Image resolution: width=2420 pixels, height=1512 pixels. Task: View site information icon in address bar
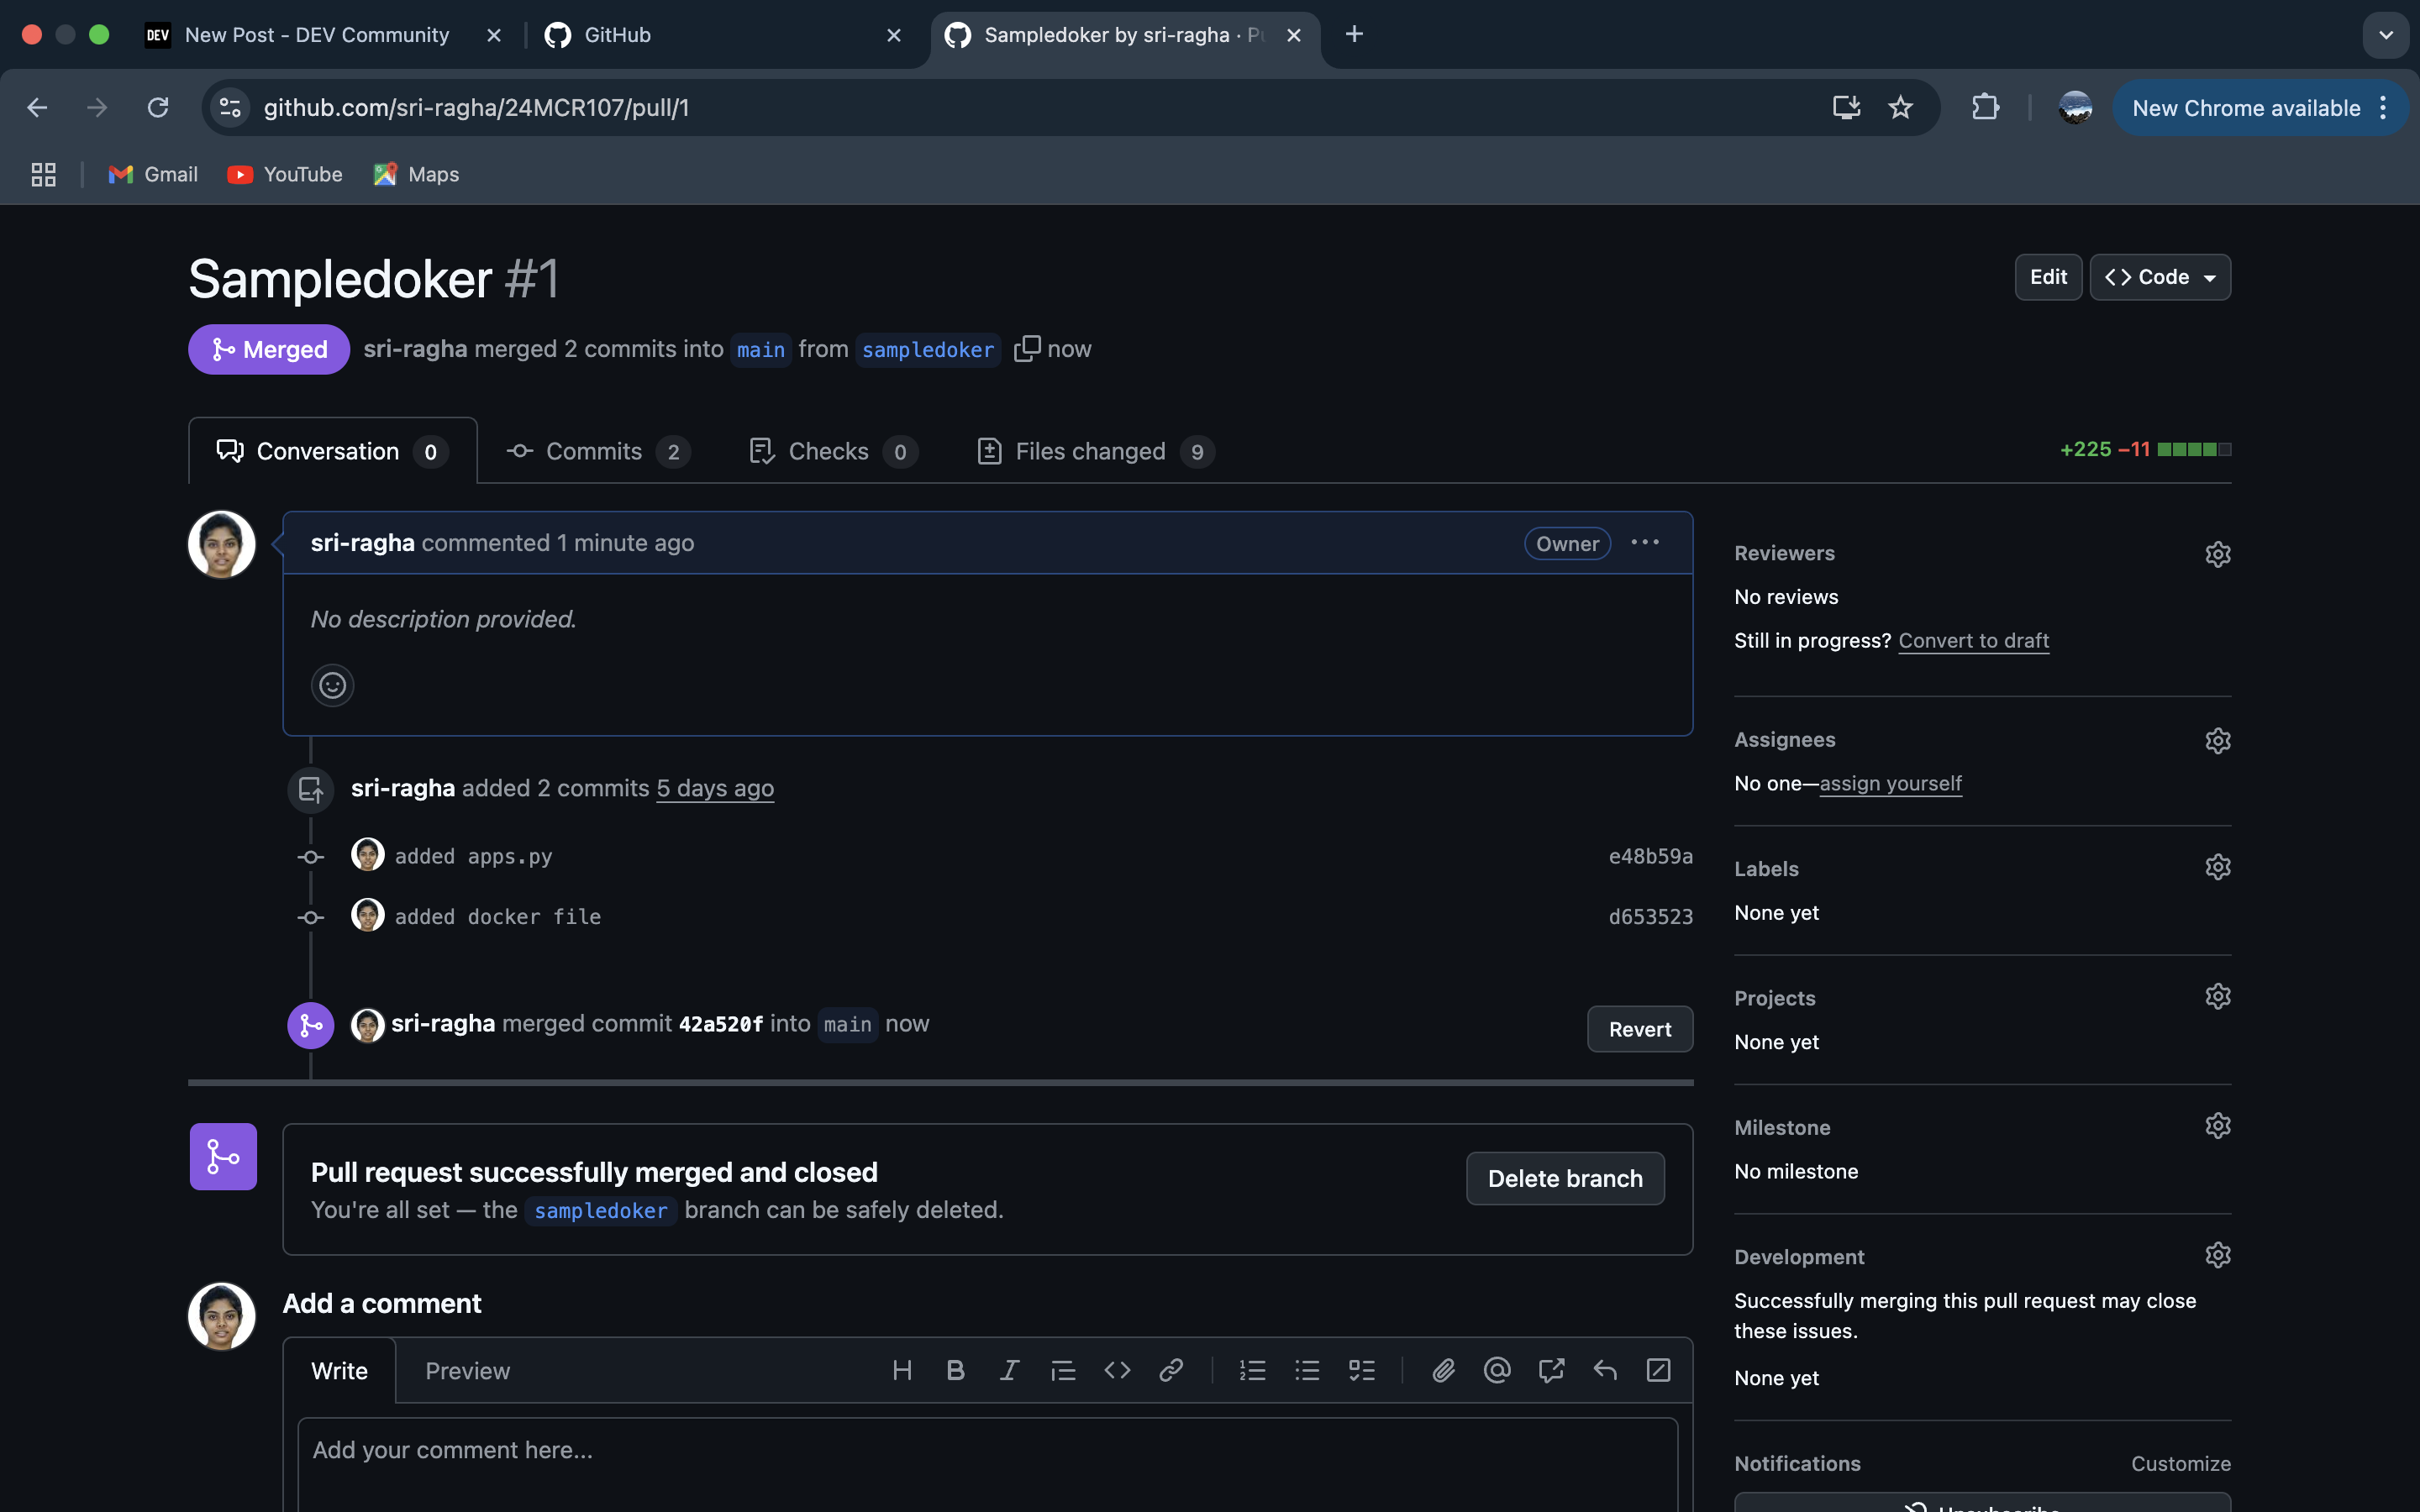[231, 107]
